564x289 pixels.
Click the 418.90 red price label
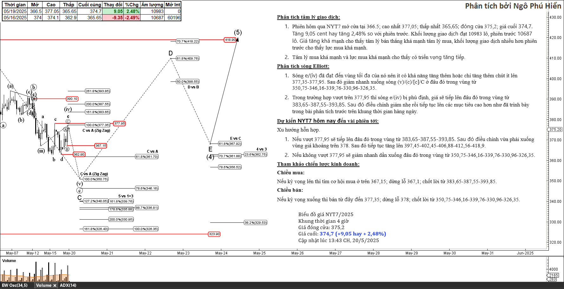[x=230, y=40]
